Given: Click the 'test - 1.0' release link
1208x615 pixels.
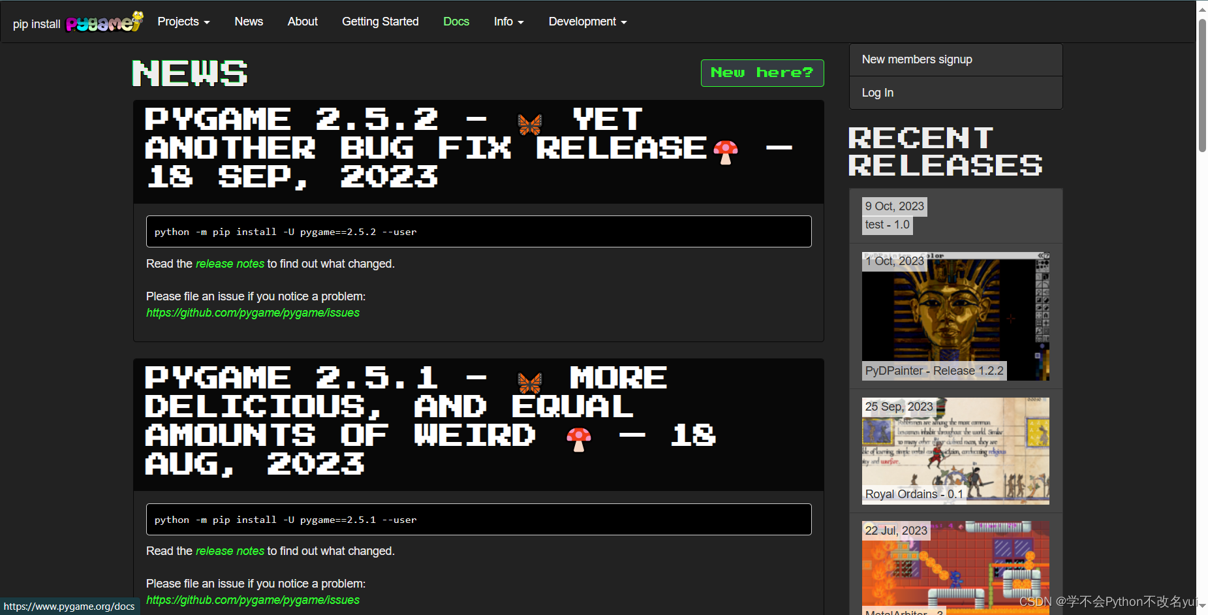Looking at the screenshot, I should (886, 225).
